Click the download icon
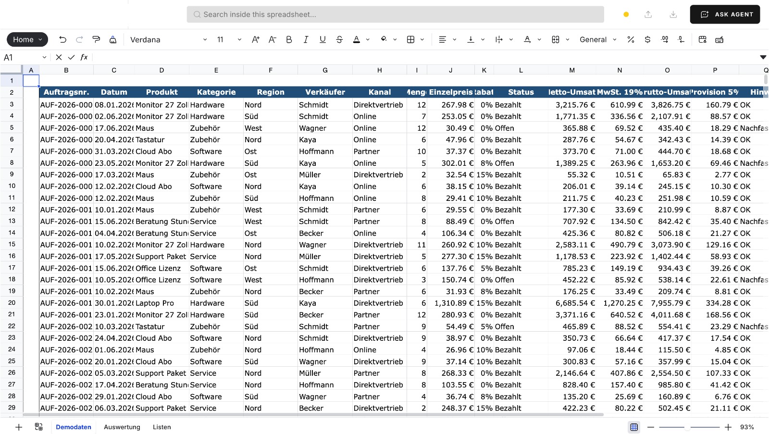The width and height of the screenshot is (769, 434). [673, 14]
